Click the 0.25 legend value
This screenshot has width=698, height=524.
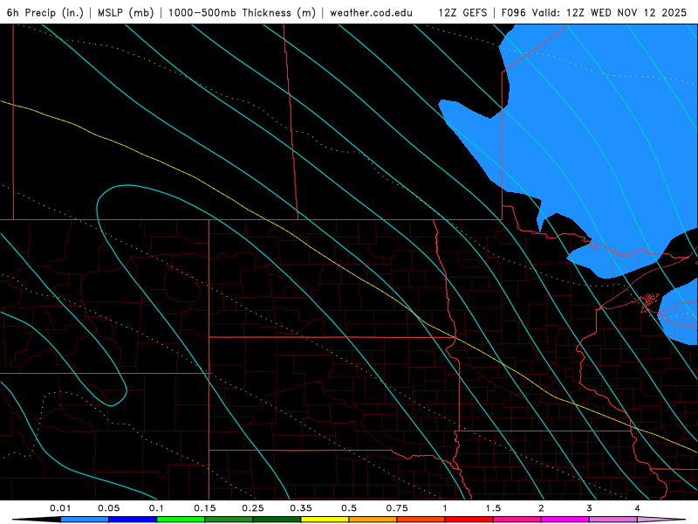point(253,508)
